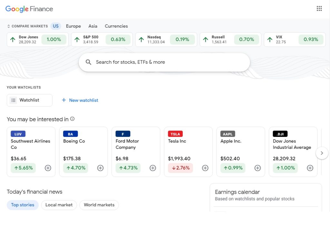Select the World markets news filter
330x225 pixels.
coord(99,205)
